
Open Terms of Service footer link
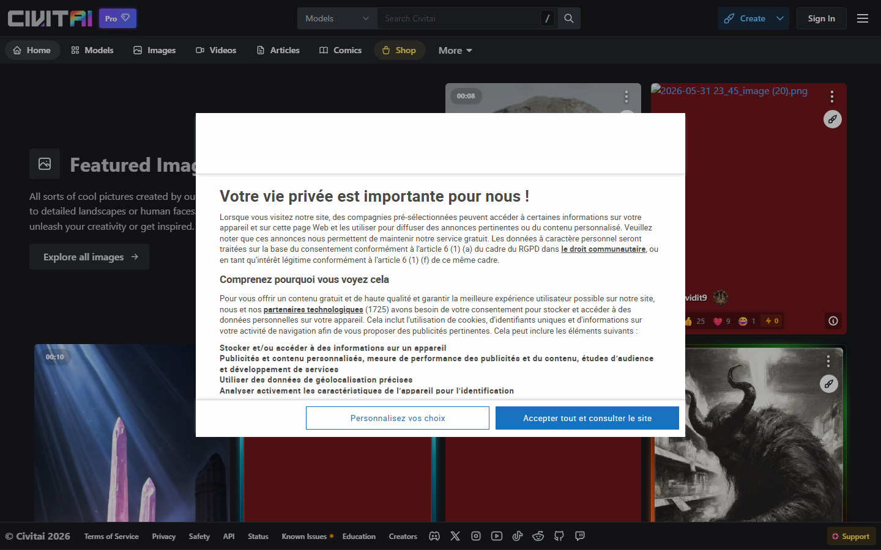[111, 536]
